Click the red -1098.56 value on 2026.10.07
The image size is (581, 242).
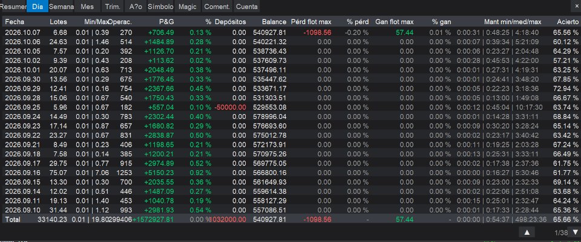pos(317,33)
